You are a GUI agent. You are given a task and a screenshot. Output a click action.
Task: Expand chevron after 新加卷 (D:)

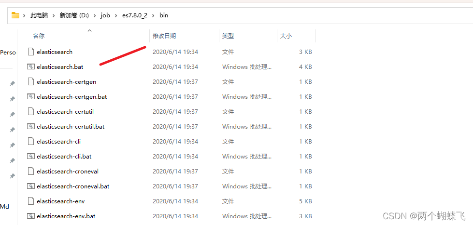(x=95, y=15)
